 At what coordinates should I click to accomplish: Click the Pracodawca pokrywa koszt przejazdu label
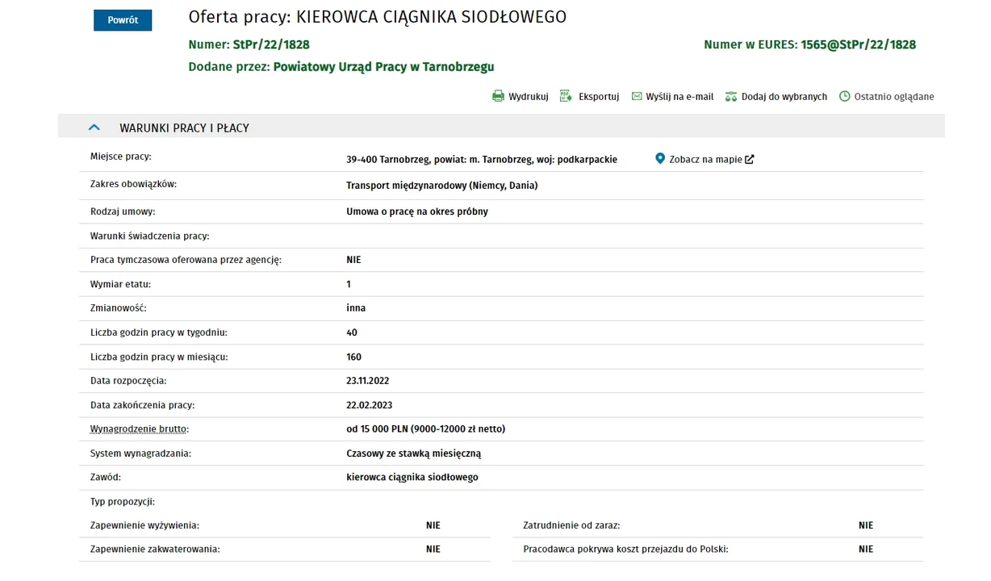(626, 550)
